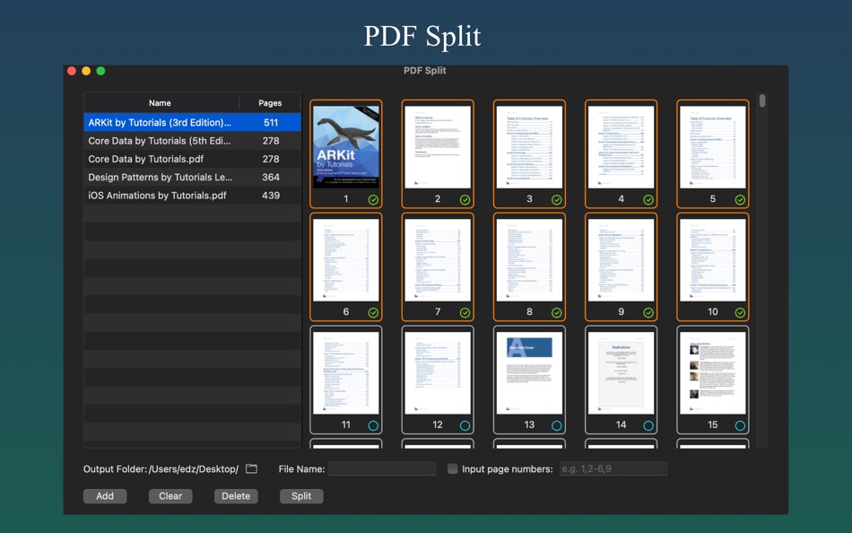Deselect page 2 checkmark circle

tap(465, 199)
